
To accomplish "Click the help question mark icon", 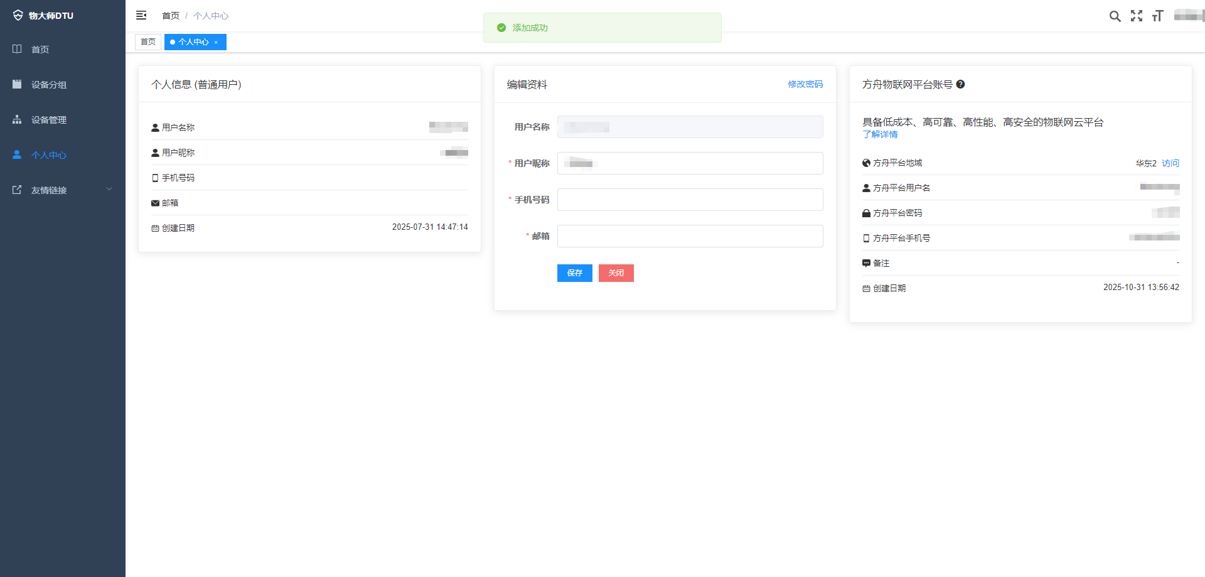I will pos(960,84).
